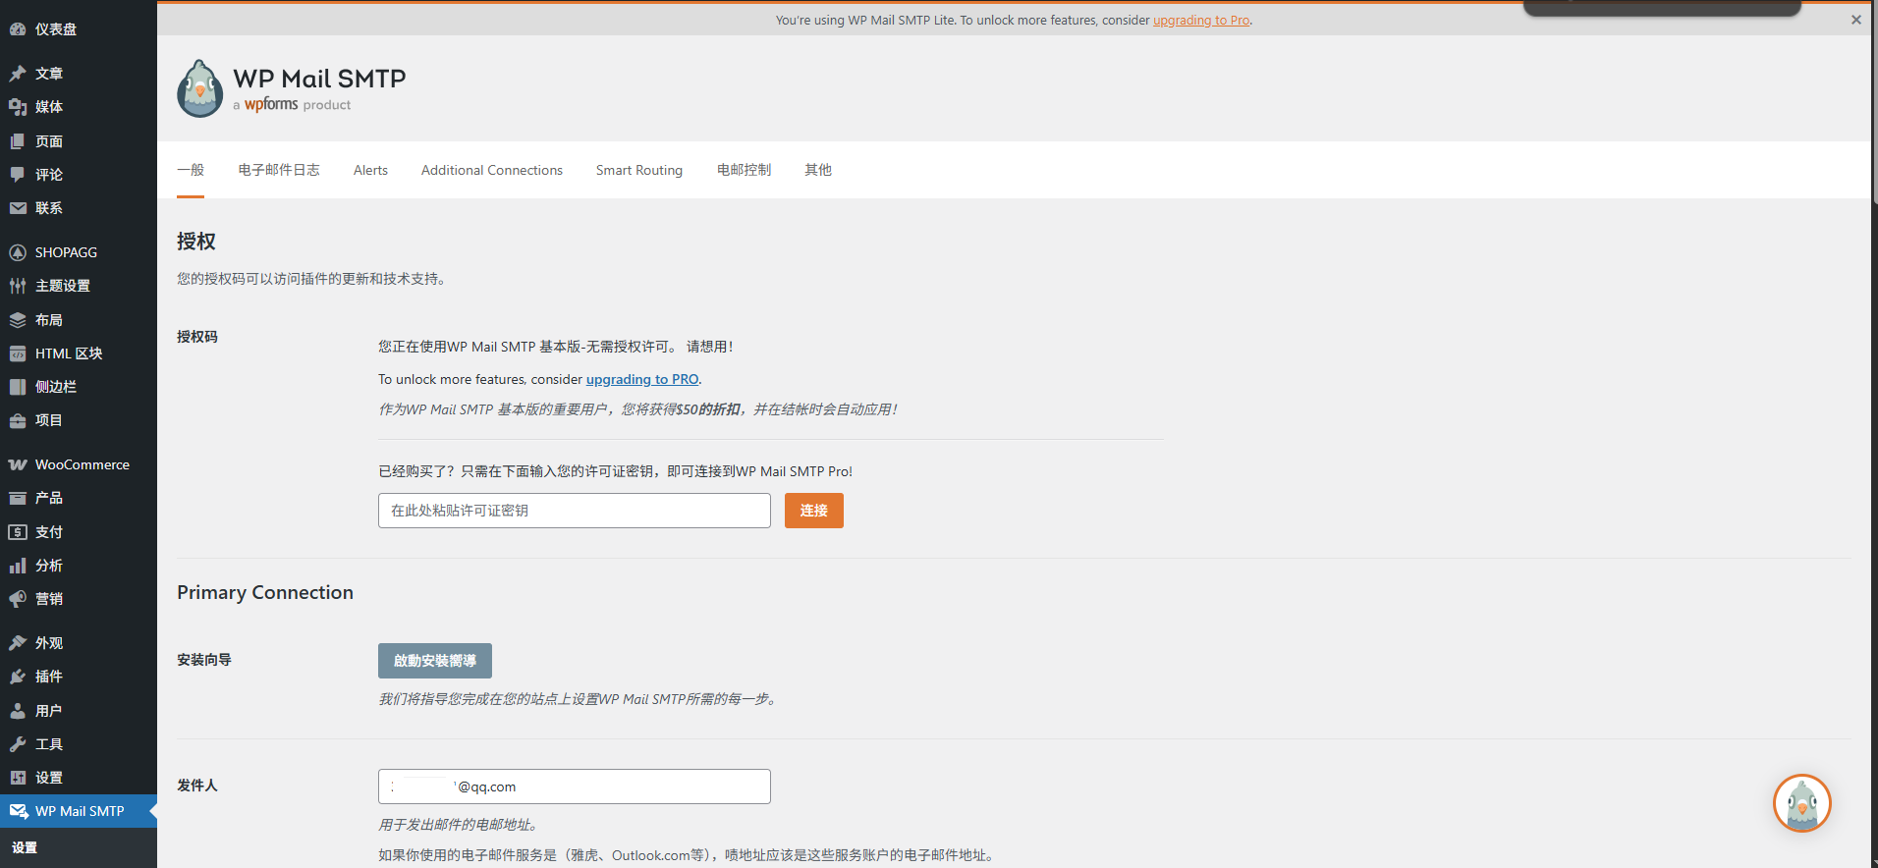Open the Smart Routing tab
The image size is (1878, 868).
point(639,170)
